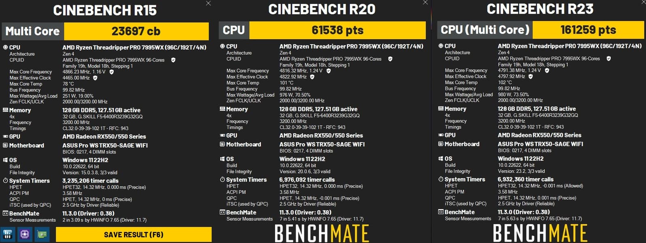Image resolution: width=646 pixels, height=243 pixels.
Task: Click the Motherboard section icon in R23 panel
Action: (x=441, y=144)
